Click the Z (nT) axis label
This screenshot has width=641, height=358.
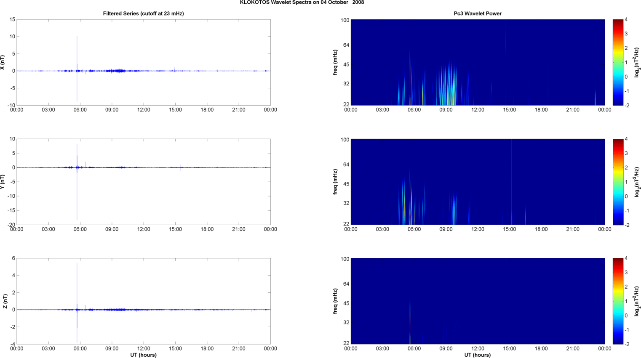[x=5, y=301]
